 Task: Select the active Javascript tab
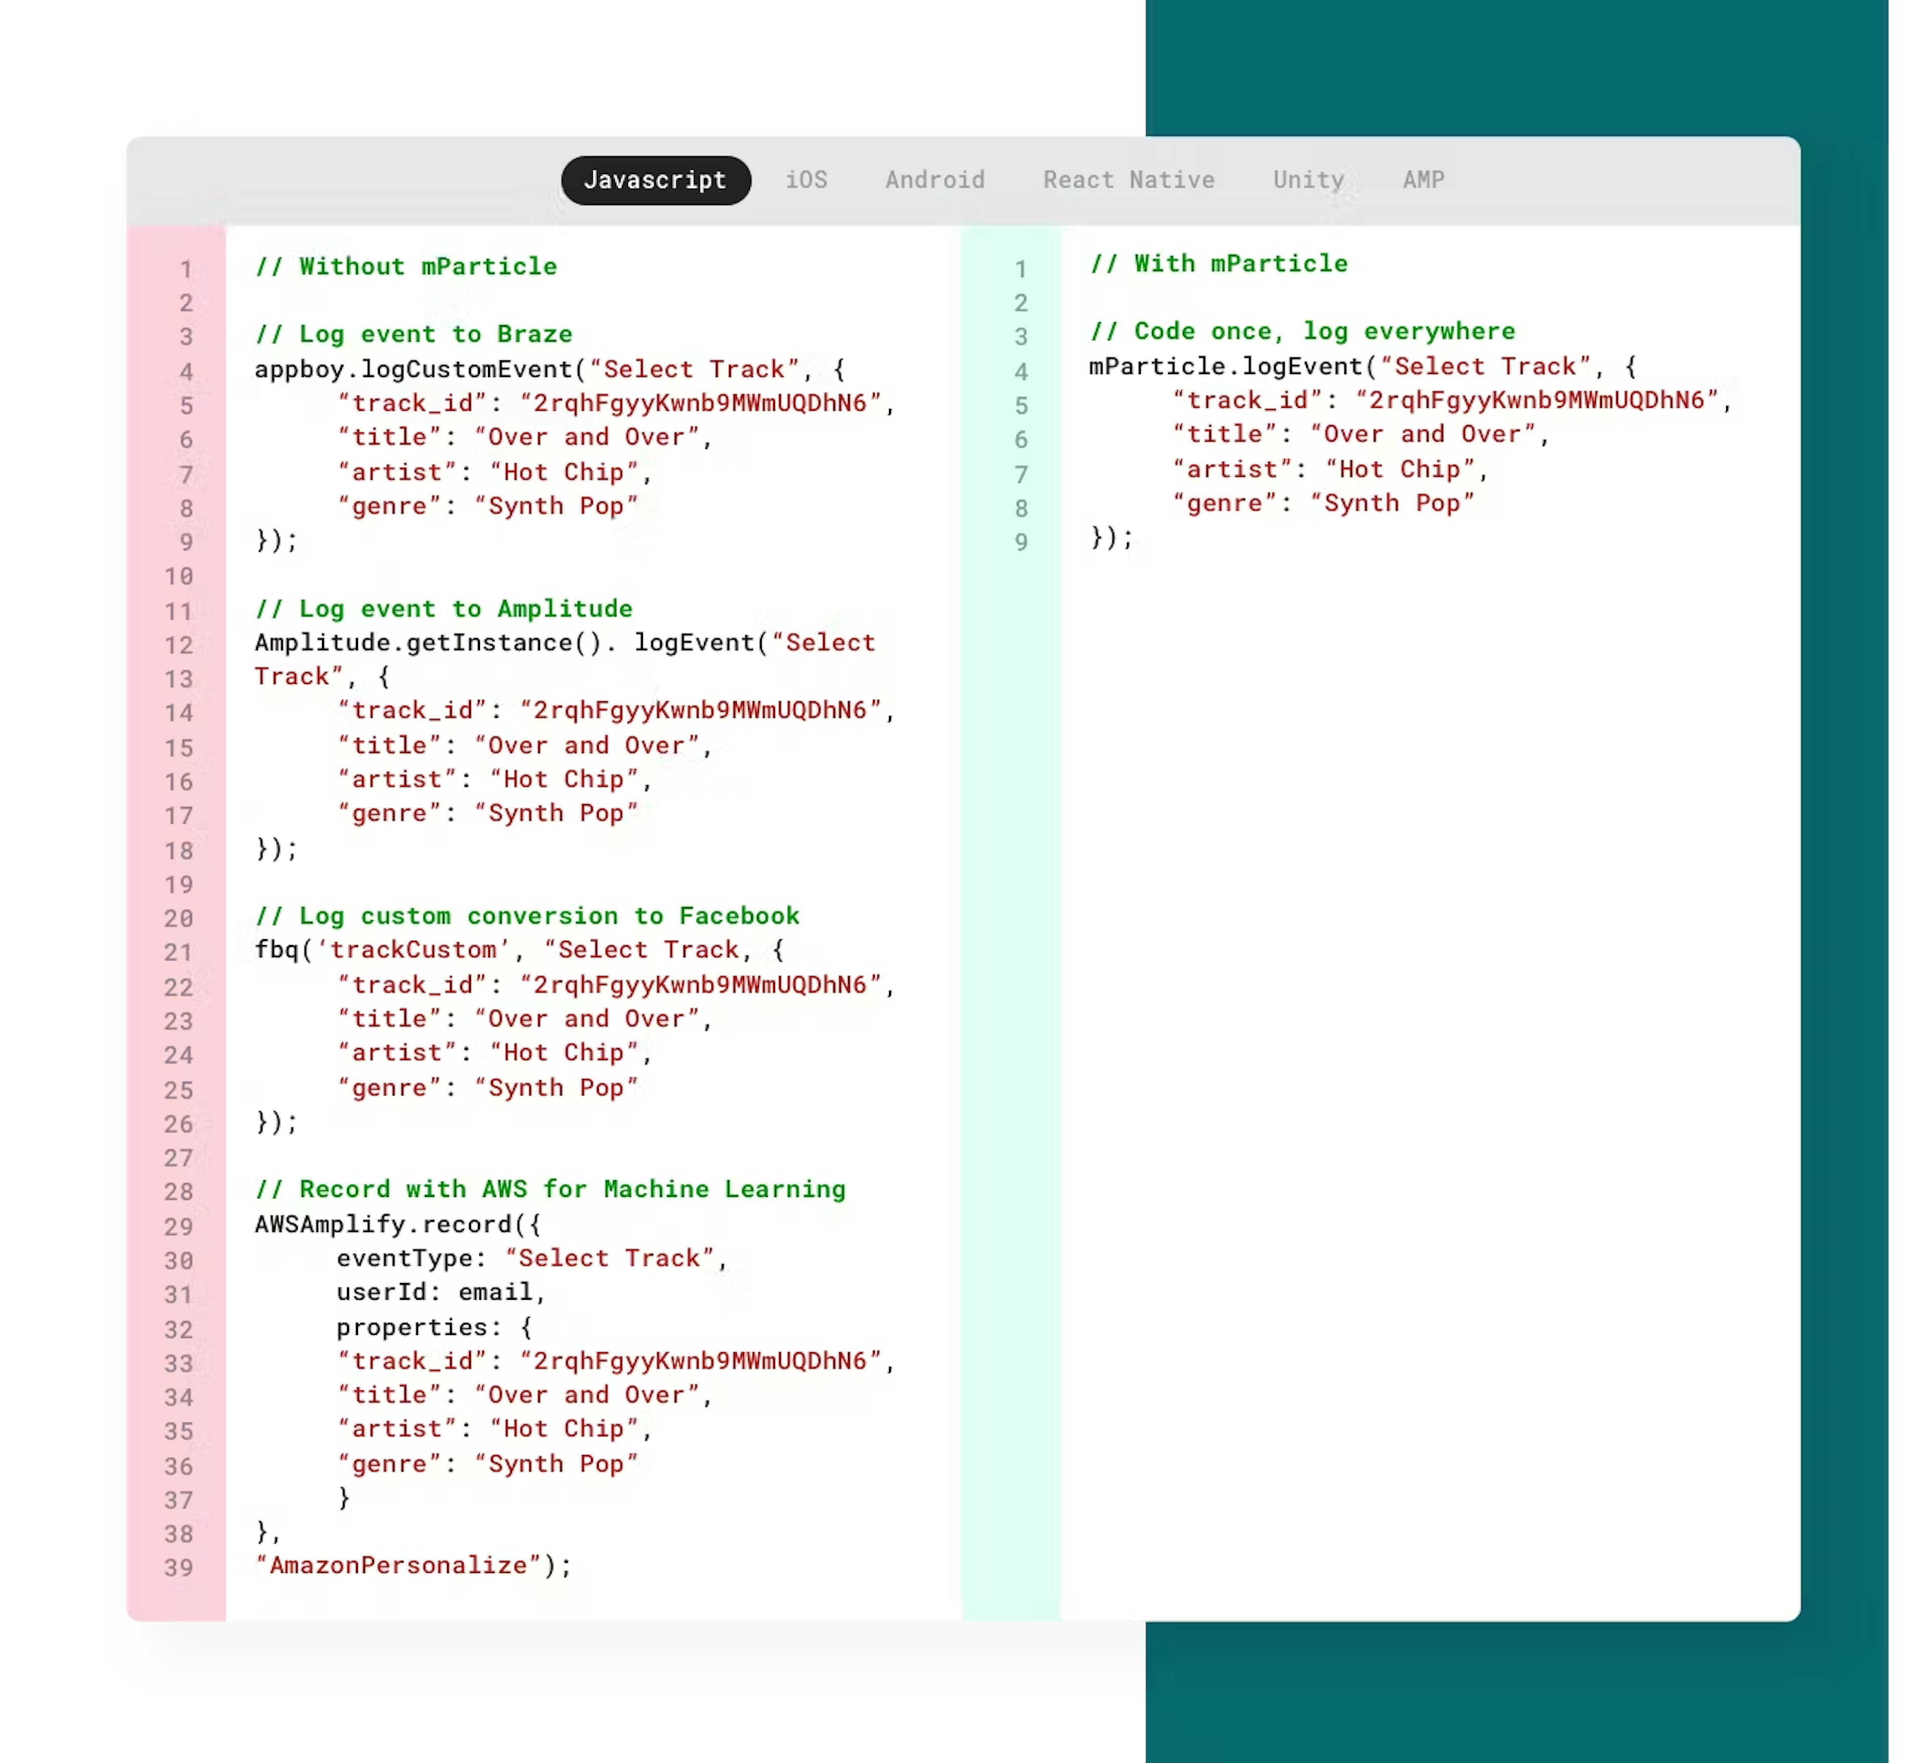click(656, 180)
